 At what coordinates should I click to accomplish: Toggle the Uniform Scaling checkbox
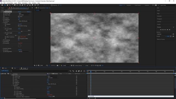coord(19,26)
